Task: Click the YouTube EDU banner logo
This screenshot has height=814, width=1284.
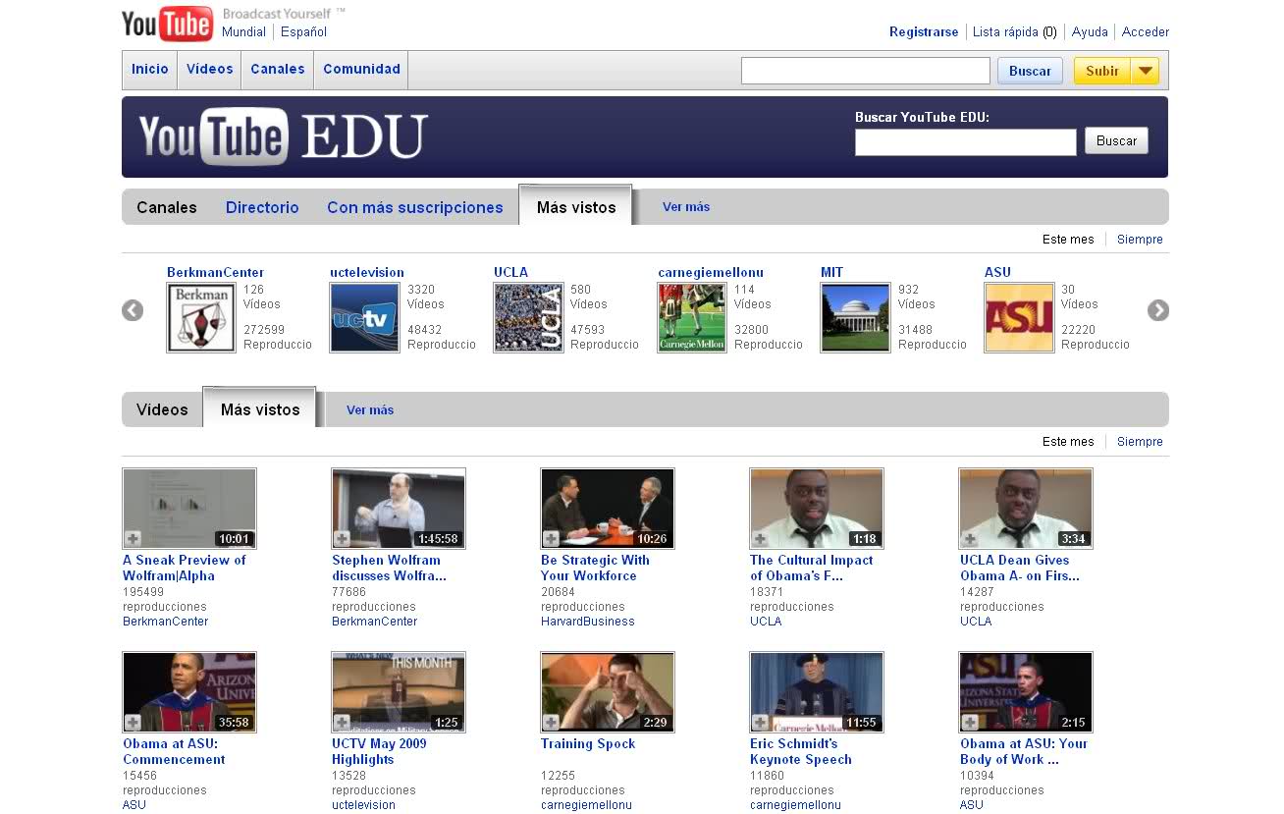Action: pyautogui.click(x=283, y=136)
